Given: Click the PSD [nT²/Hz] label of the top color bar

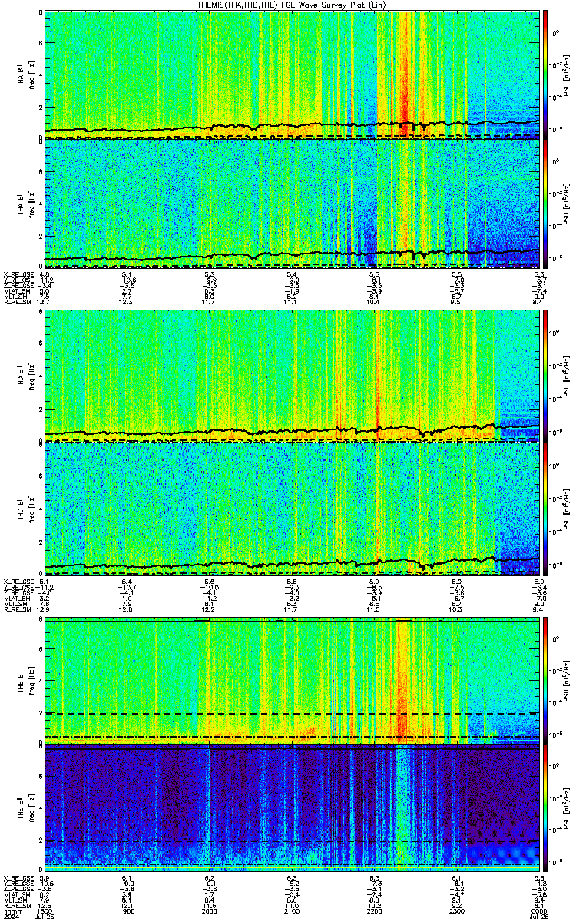Looking at the screenshot, I should click(x=567, y=75).
